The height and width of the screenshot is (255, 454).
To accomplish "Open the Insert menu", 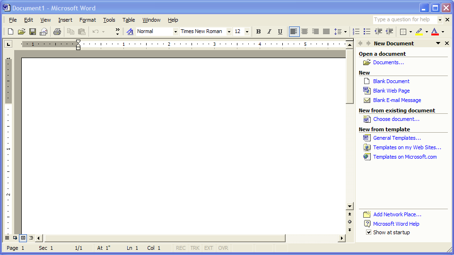I will coord(65,20).
